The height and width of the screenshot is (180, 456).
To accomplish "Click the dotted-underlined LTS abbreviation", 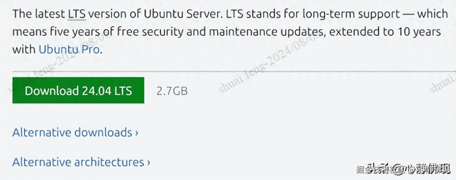I will pos(77,14).
